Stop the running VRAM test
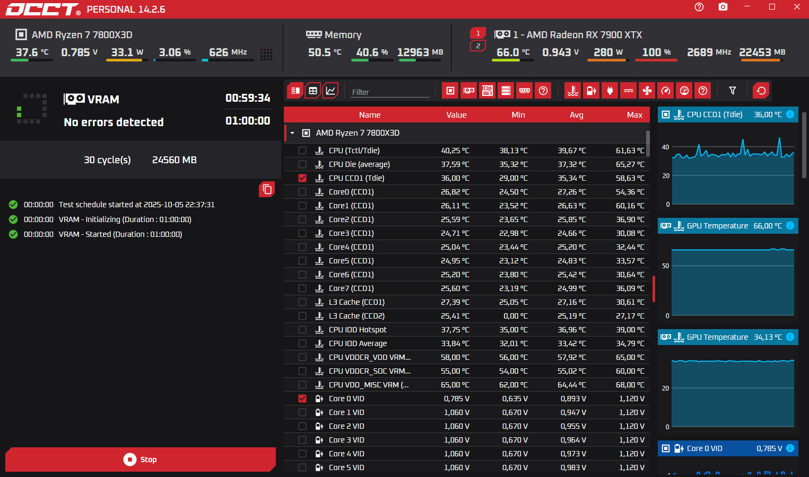The height and width of the screenshot is (477, 809). (141, 460)
